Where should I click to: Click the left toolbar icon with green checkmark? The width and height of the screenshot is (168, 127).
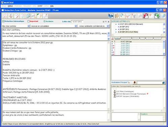(x=39, y=16)
